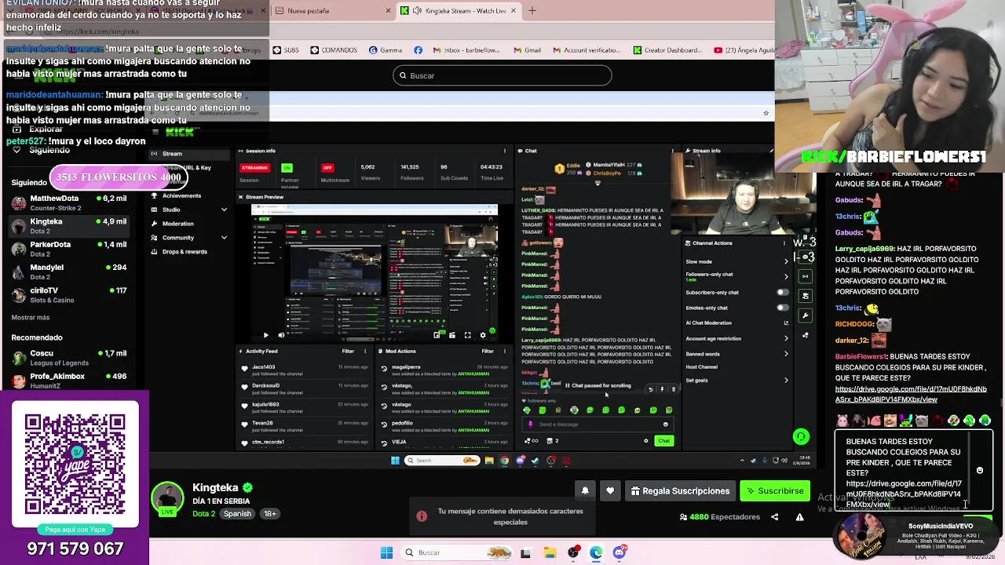Open a new browser tab with plus
1005x565 pixels.
pos(532,11)
